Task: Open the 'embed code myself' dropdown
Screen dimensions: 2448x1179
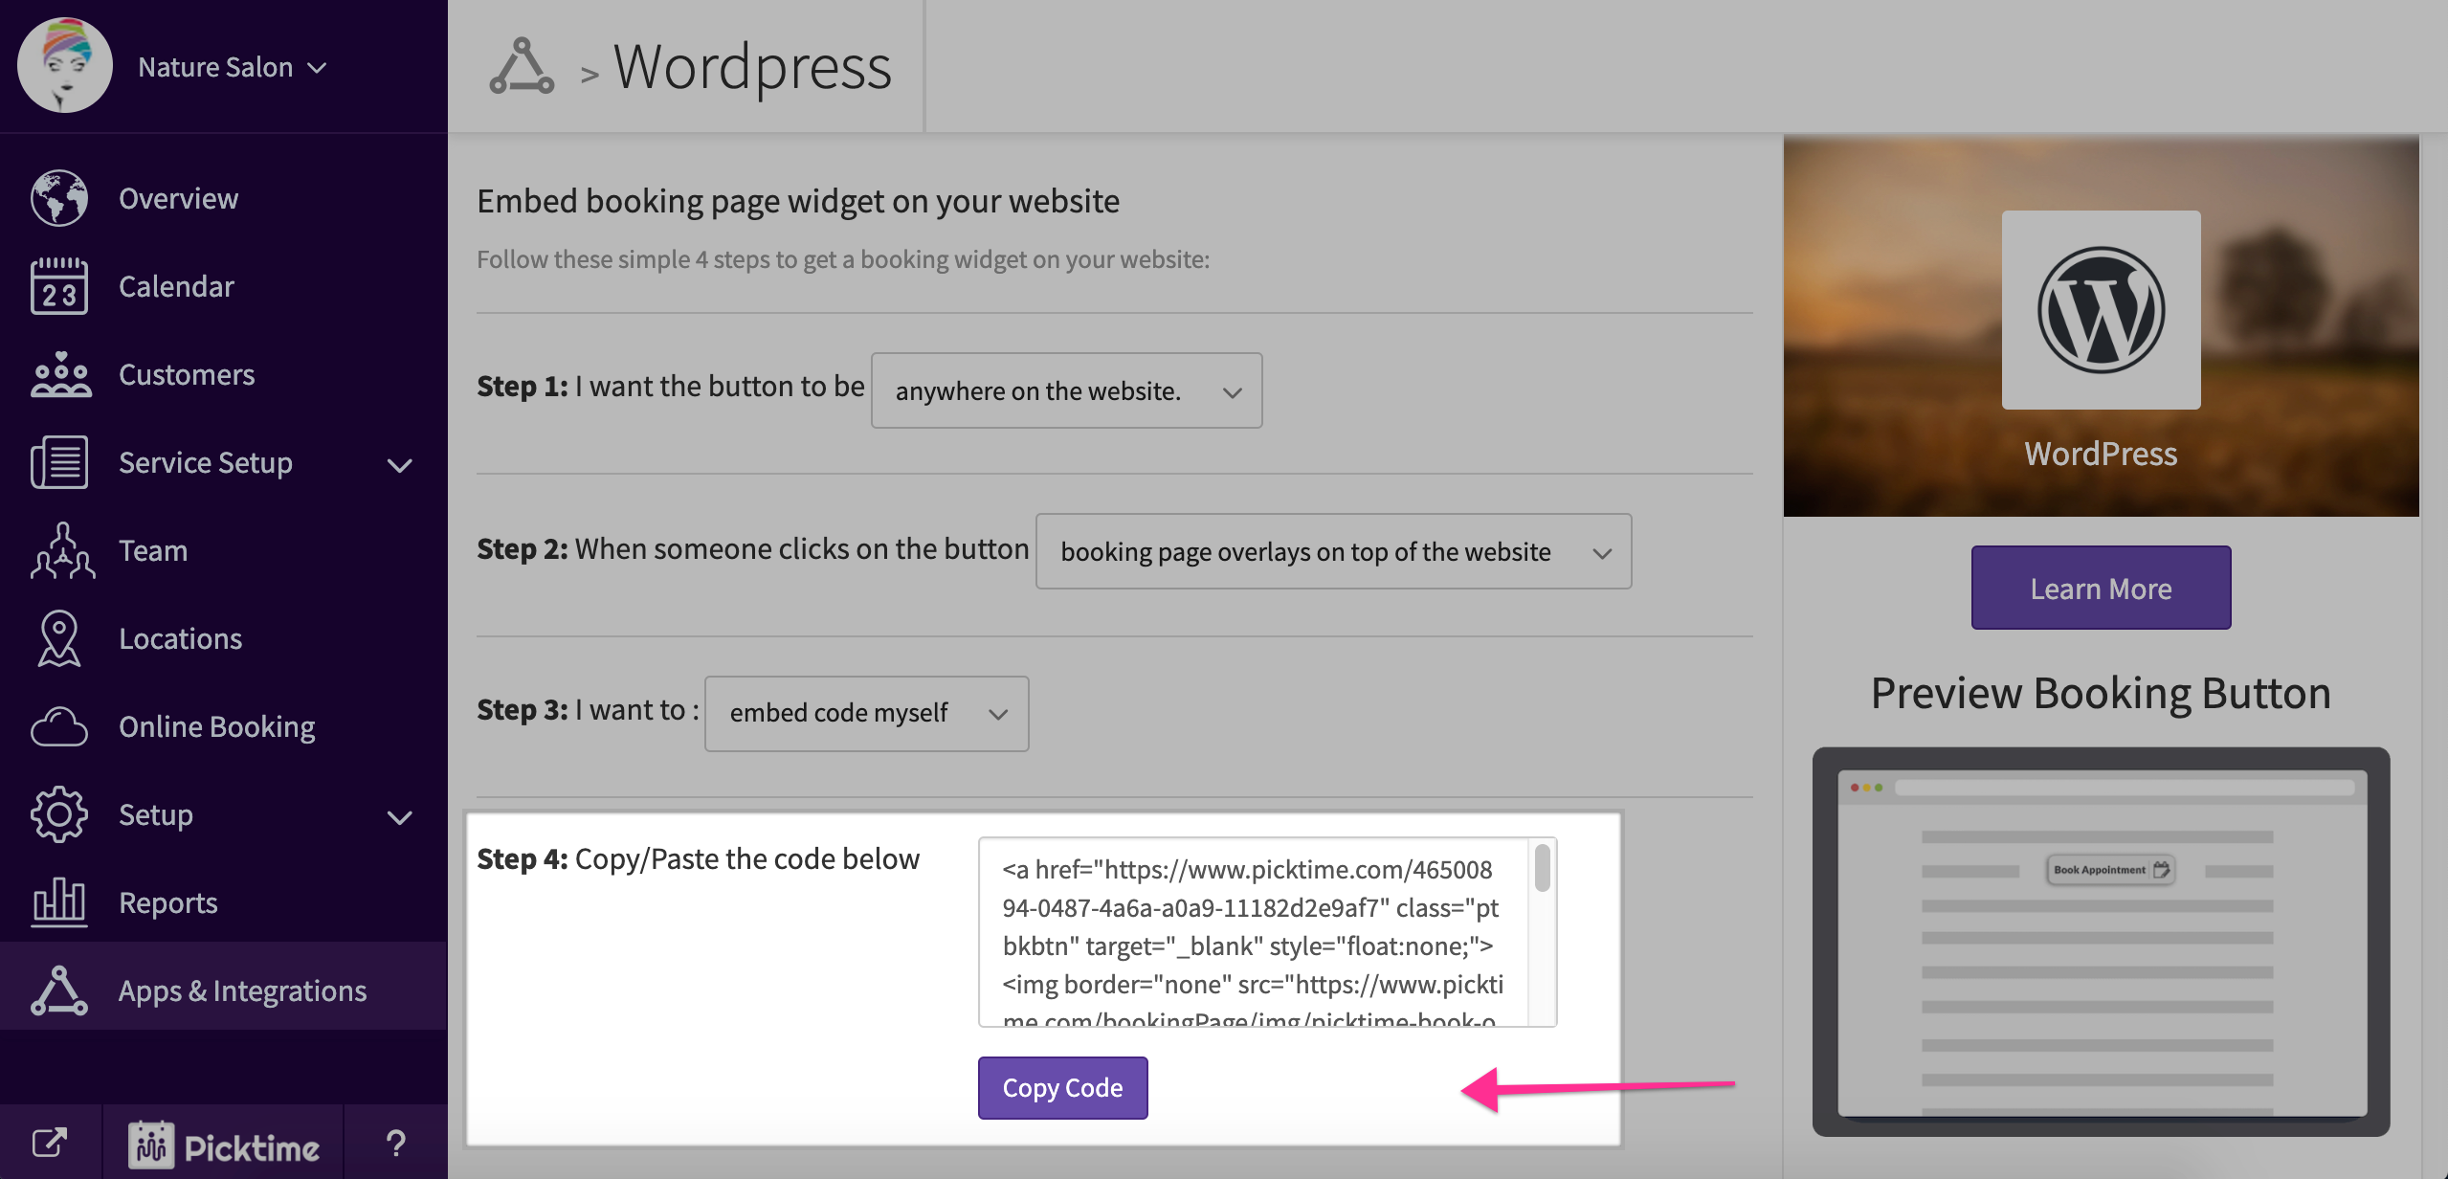Action: pos(866,714)
